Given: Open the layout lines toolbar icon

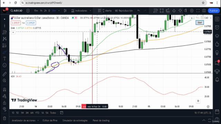Looking at the screenshot, I should point(155,11).
